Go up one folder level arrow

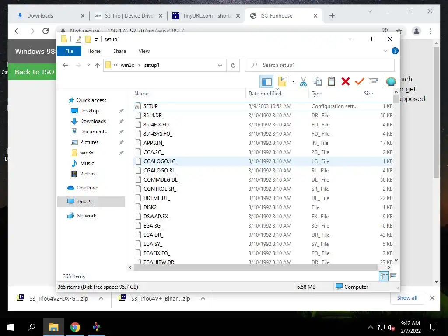[98, 66]
